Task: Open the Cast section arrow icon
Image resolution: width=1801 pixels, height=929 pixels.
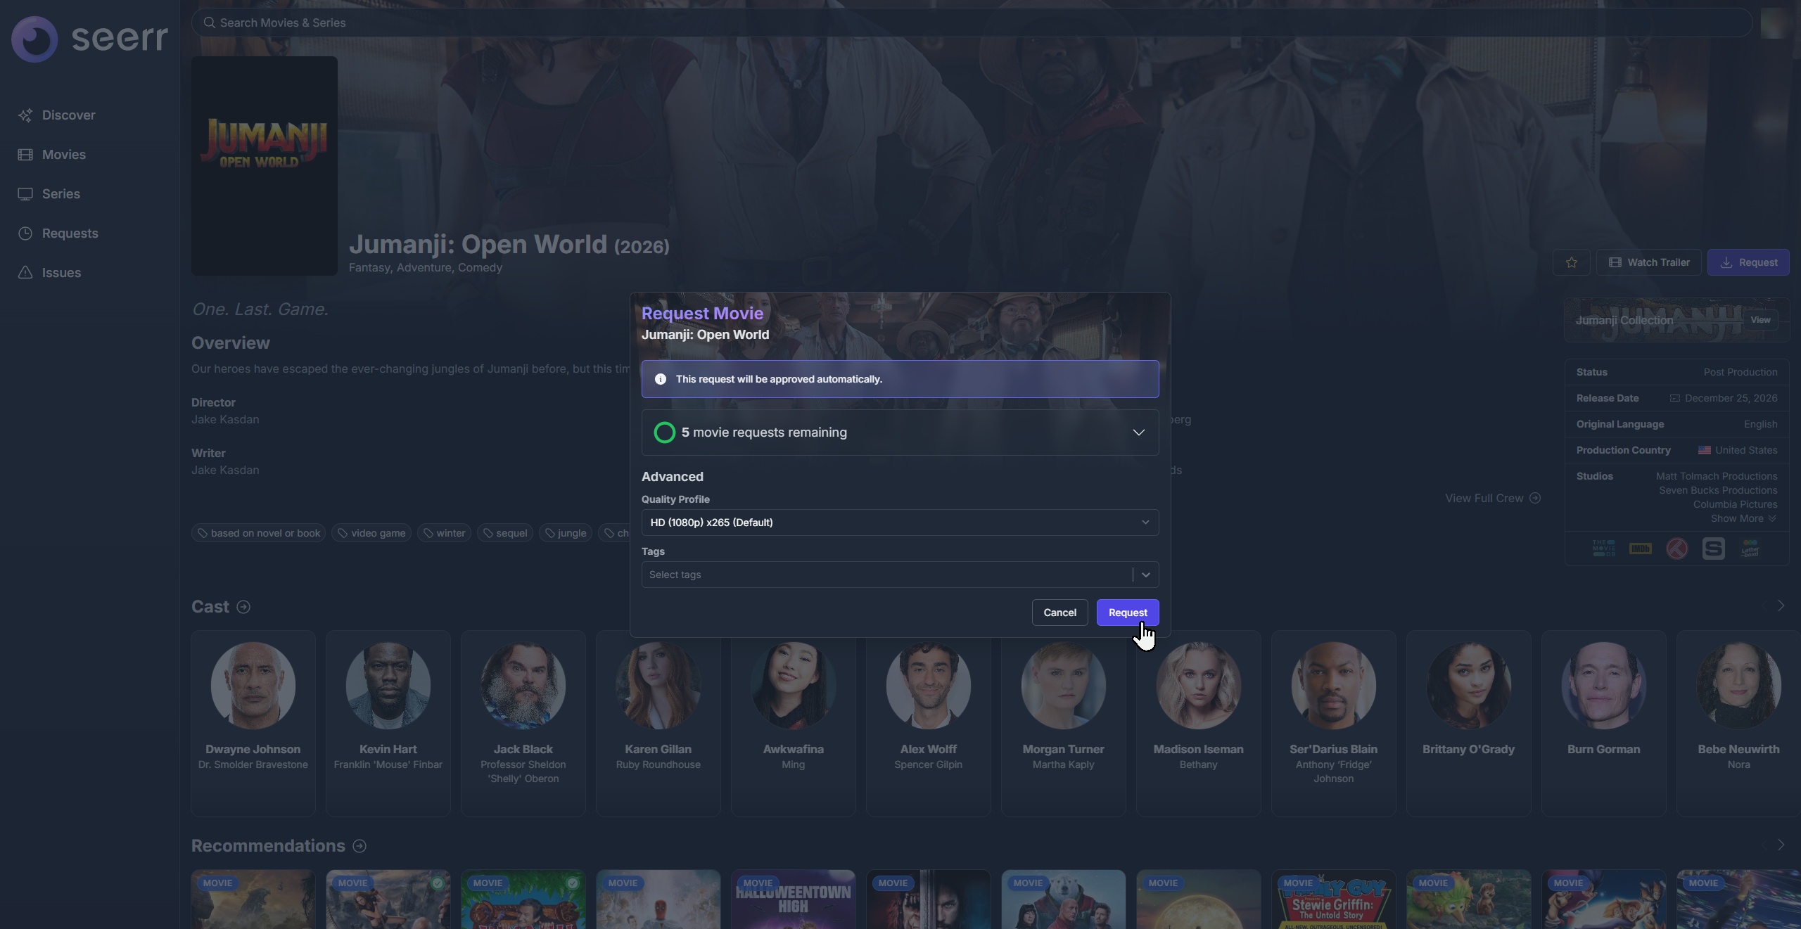Action: (243, 607)
